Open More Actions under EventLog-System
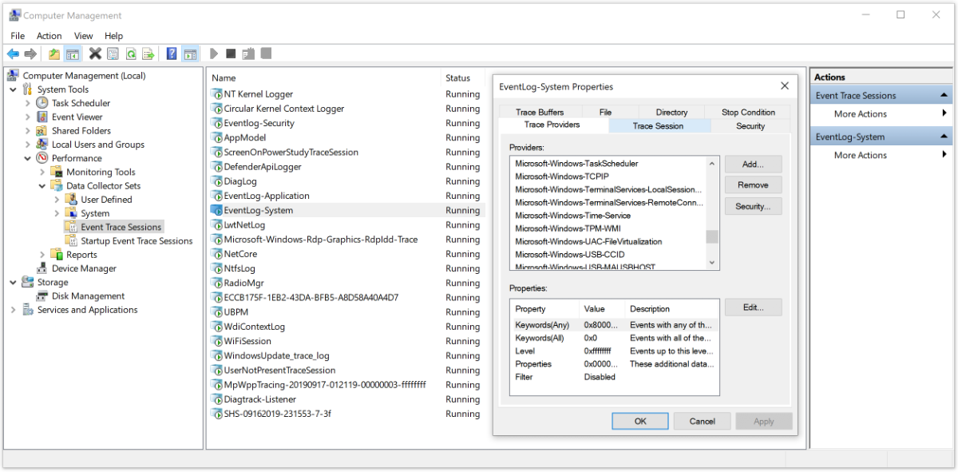This screenshot has height=472, width=958. pyautogui.click(x=860, y=156)
